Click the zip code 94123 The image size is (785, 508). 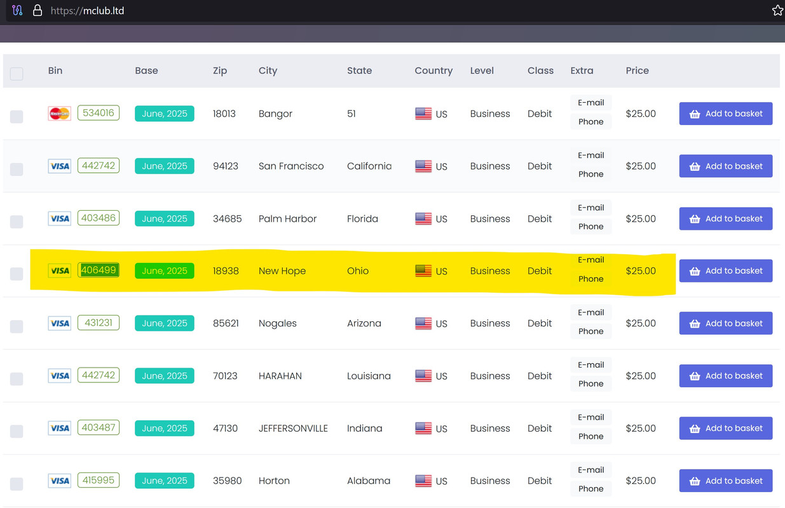[226, 166]
